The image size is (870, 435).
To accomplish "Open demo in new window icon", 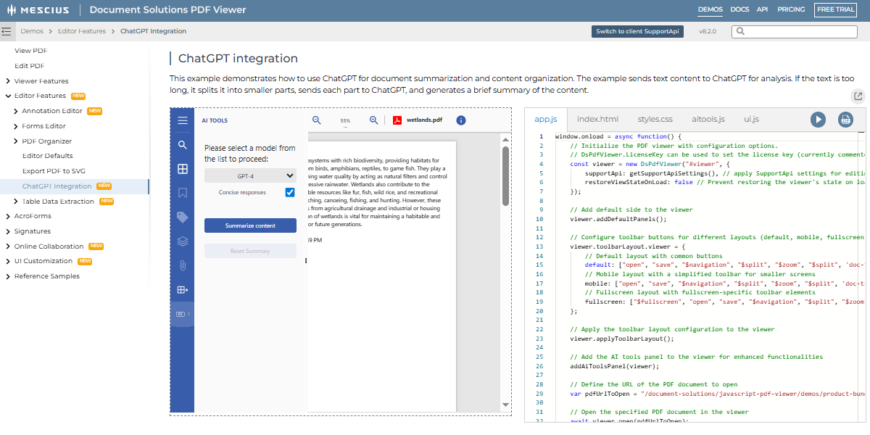I will coord(858,96).
